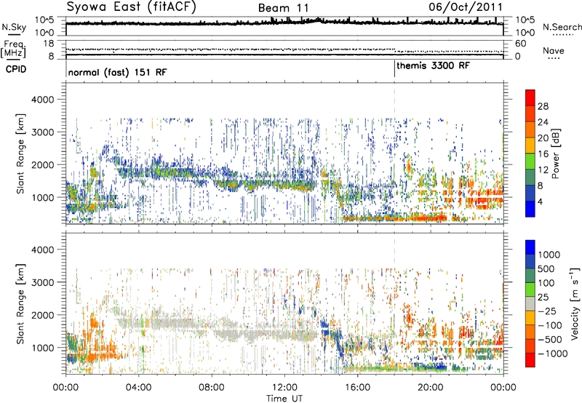Click the "Velocity [m s-1]" colorbar label
Viewport: 582px width, 403px height.
pyautogui.click(x=575, y=303)
